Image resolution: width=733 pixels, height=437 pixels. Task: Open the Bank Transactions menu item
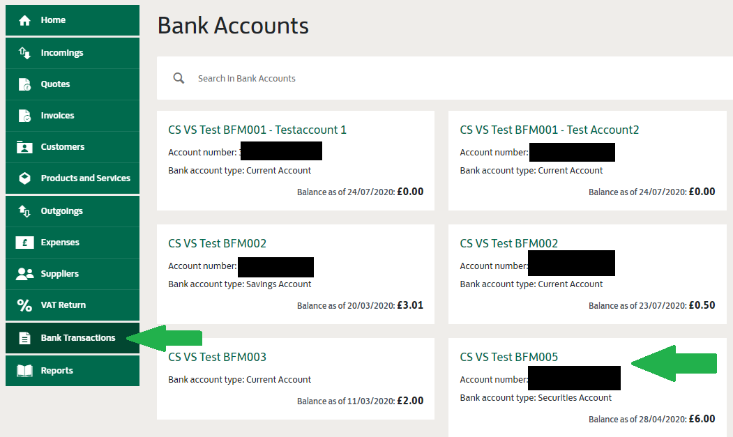77,338
